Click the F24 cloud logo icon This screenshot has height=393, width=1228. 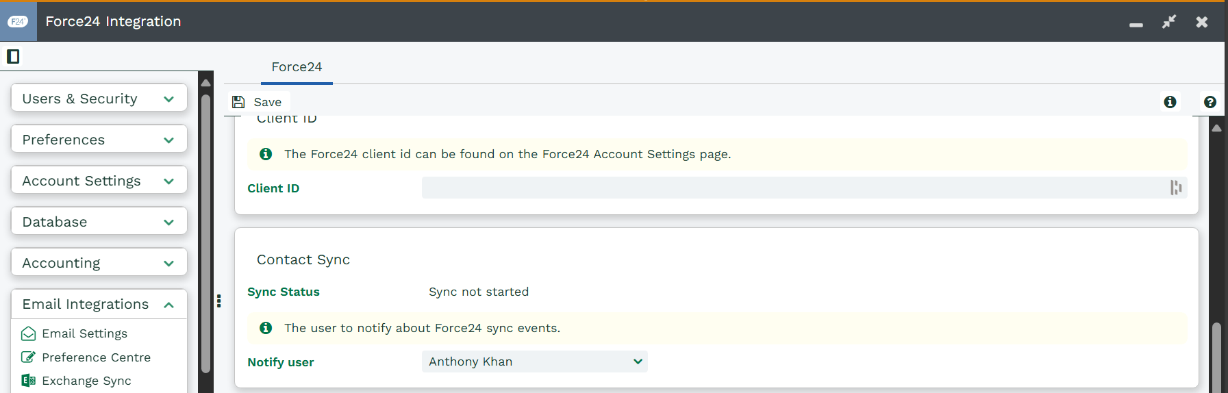[18, 22]
